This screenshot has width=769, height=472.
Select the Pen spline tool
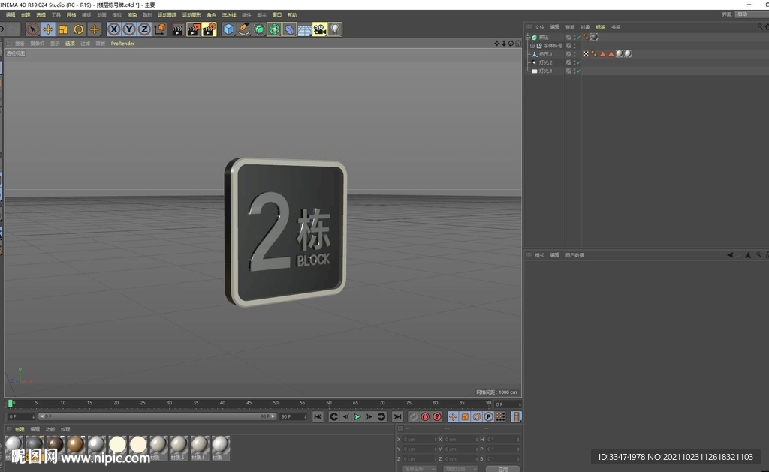[x=244, y=29]
